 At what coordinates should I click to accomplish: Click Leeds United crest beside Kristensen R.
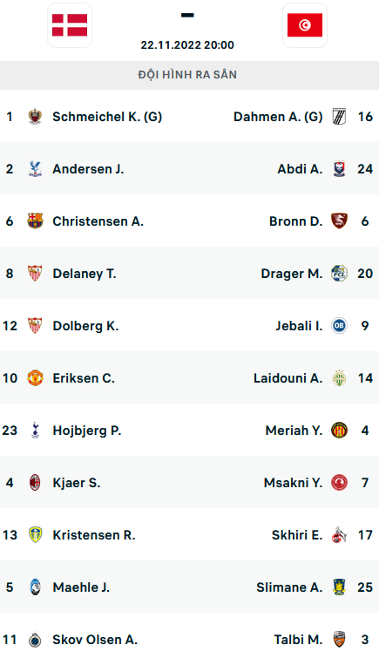(x=35, y=535)
